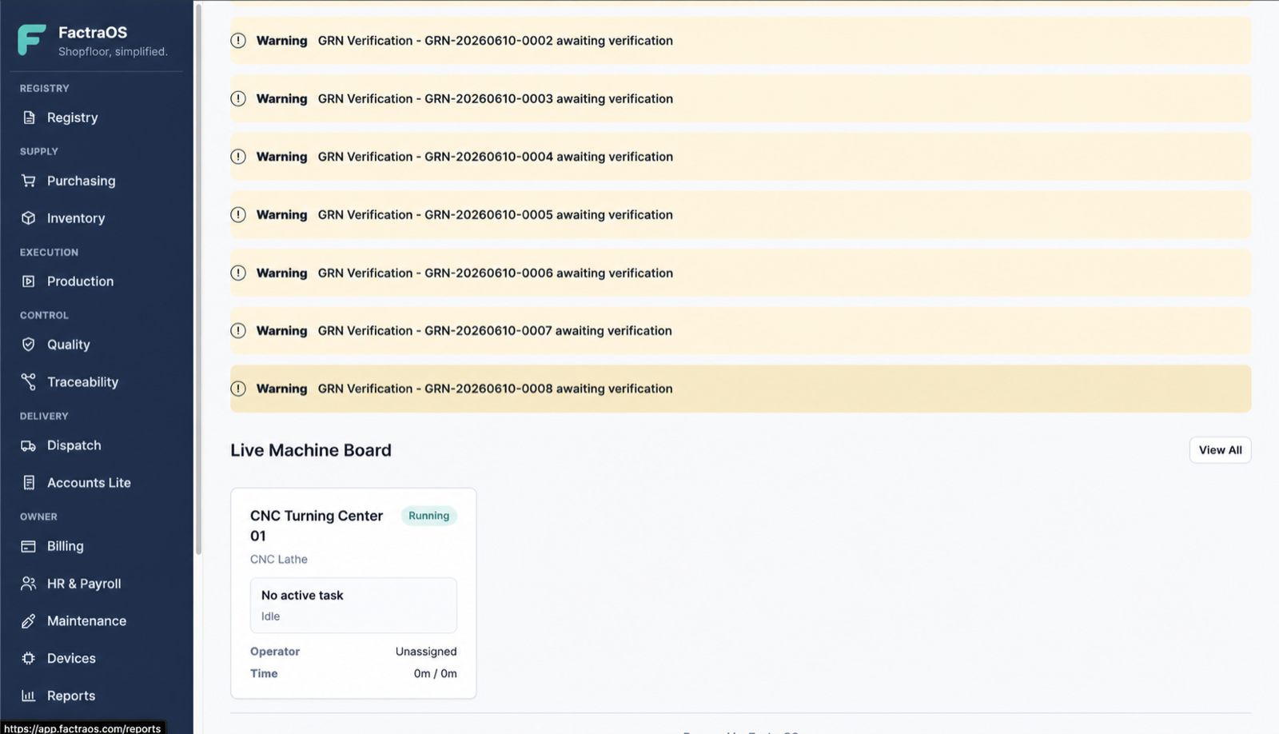Navigate to Production page

[96, 281]
